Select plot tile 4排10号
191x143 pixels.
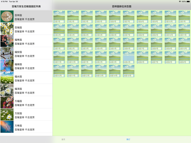[x=59, y=71]
